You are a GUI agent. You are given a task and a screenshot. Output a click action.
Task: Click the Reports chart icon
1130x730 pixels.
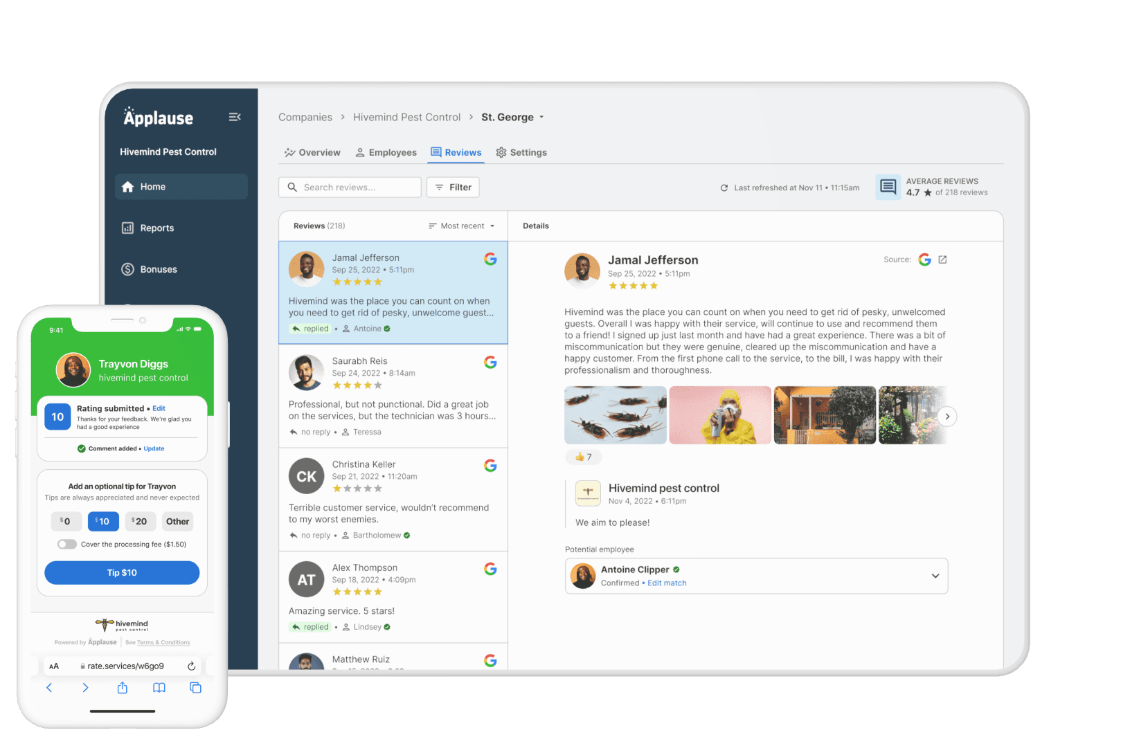click(127, 228)
